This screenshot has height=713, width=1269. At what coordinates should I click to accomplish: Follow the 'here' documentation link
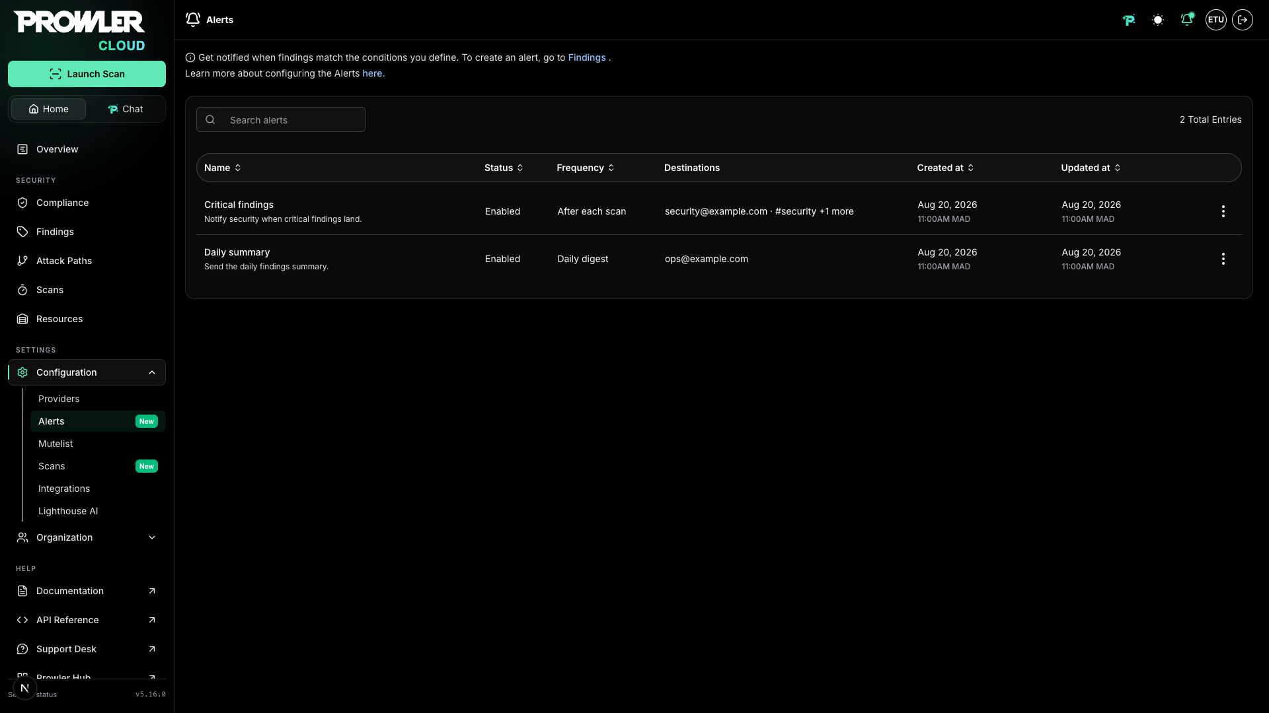(x=372, y=73)
